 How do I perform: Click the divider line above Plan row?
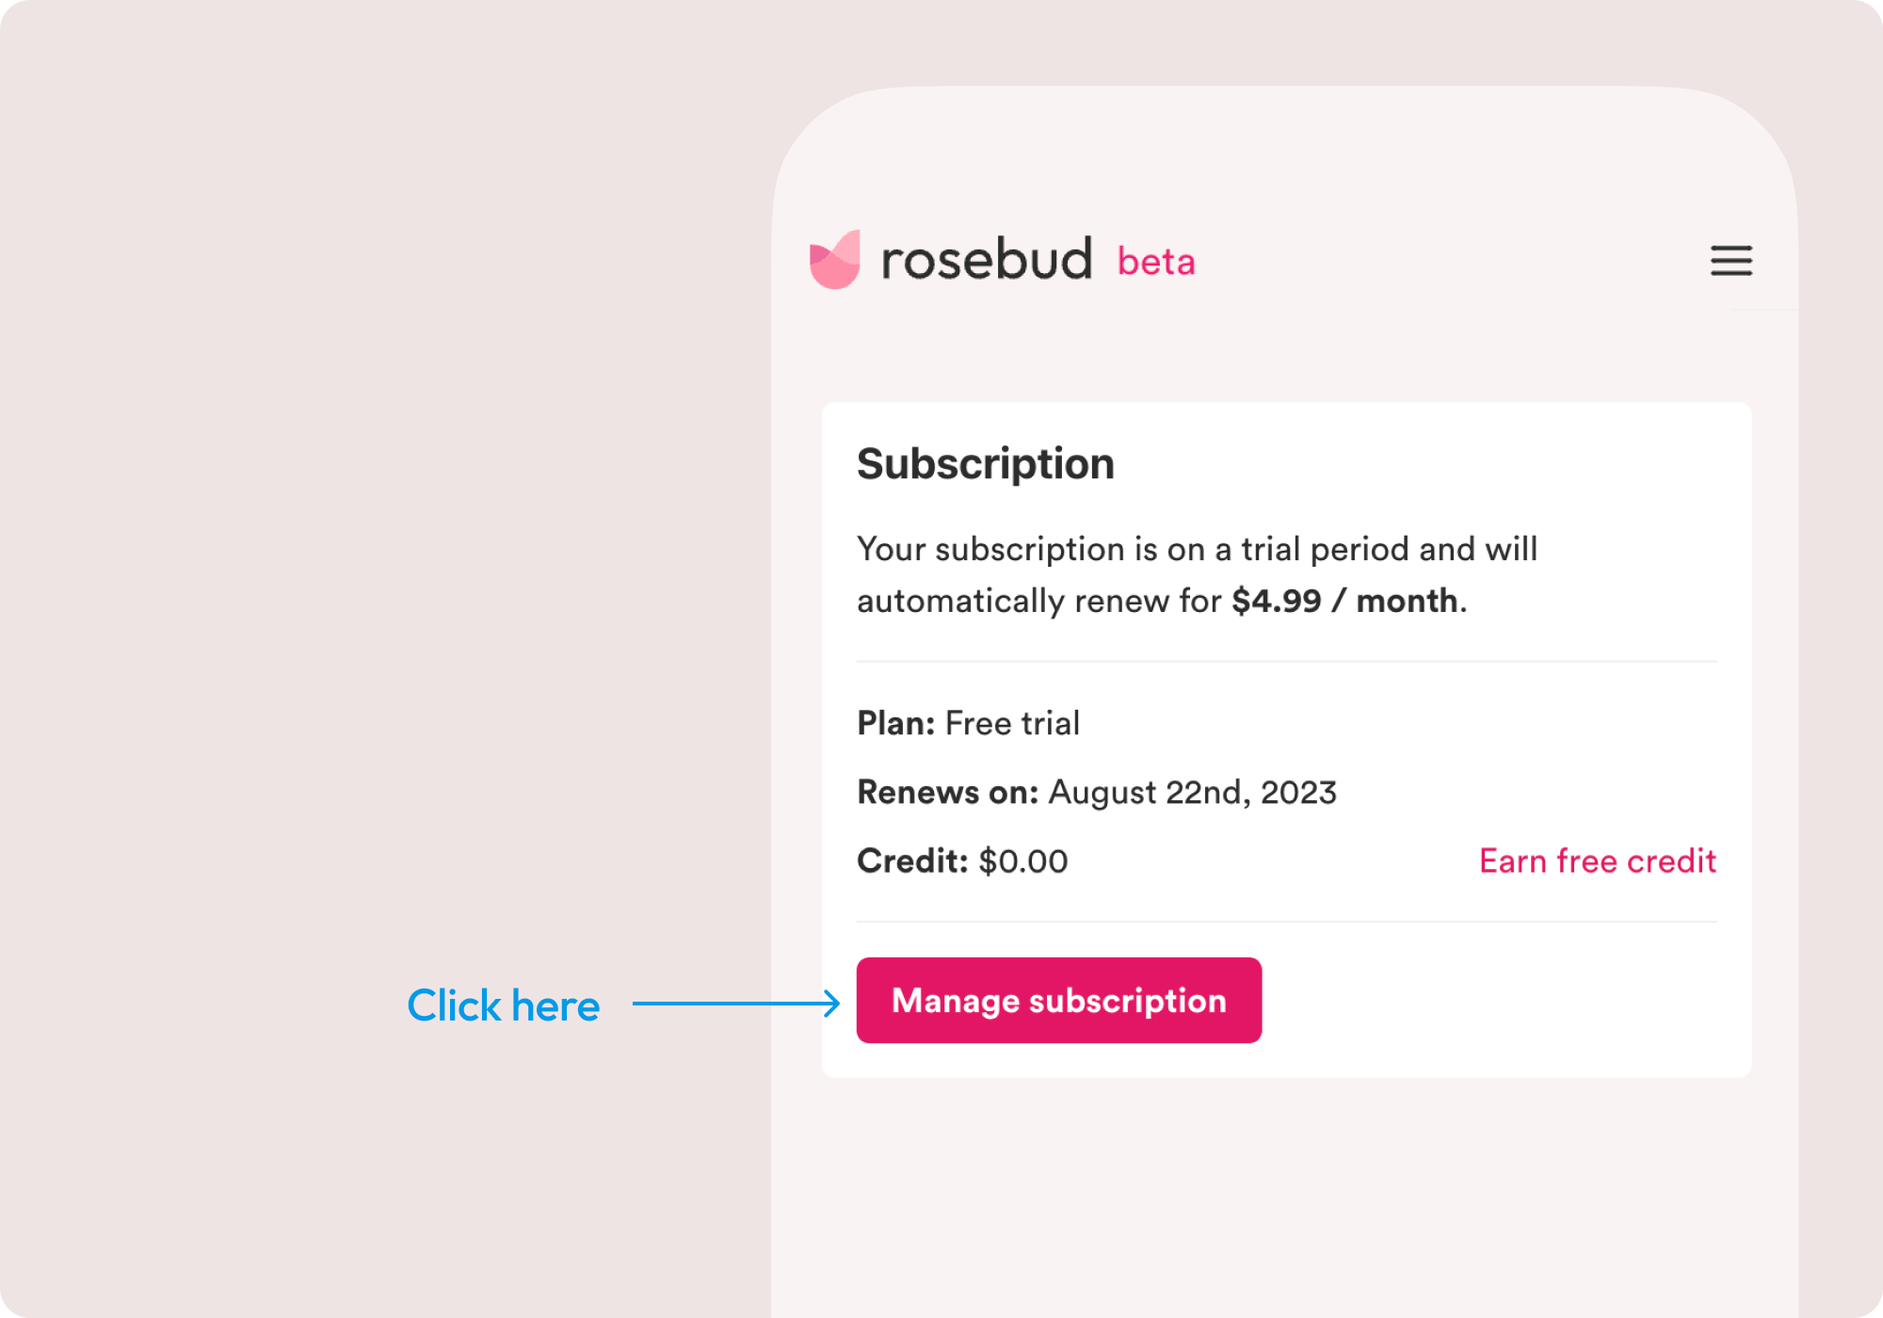click(x=1287, y=662)
